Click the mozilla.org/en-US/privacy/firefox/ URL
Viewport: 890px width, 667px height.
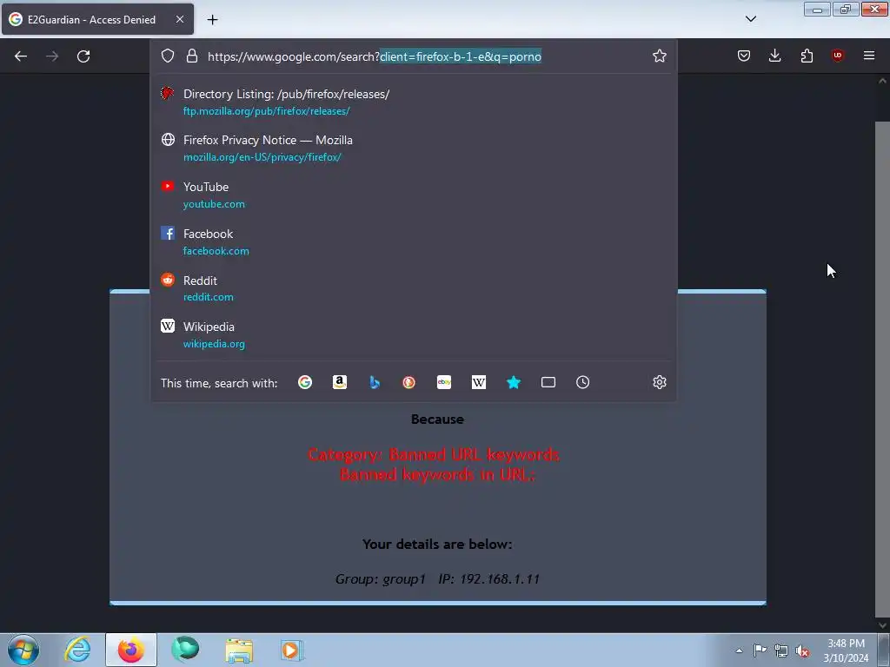pos(262,157)
